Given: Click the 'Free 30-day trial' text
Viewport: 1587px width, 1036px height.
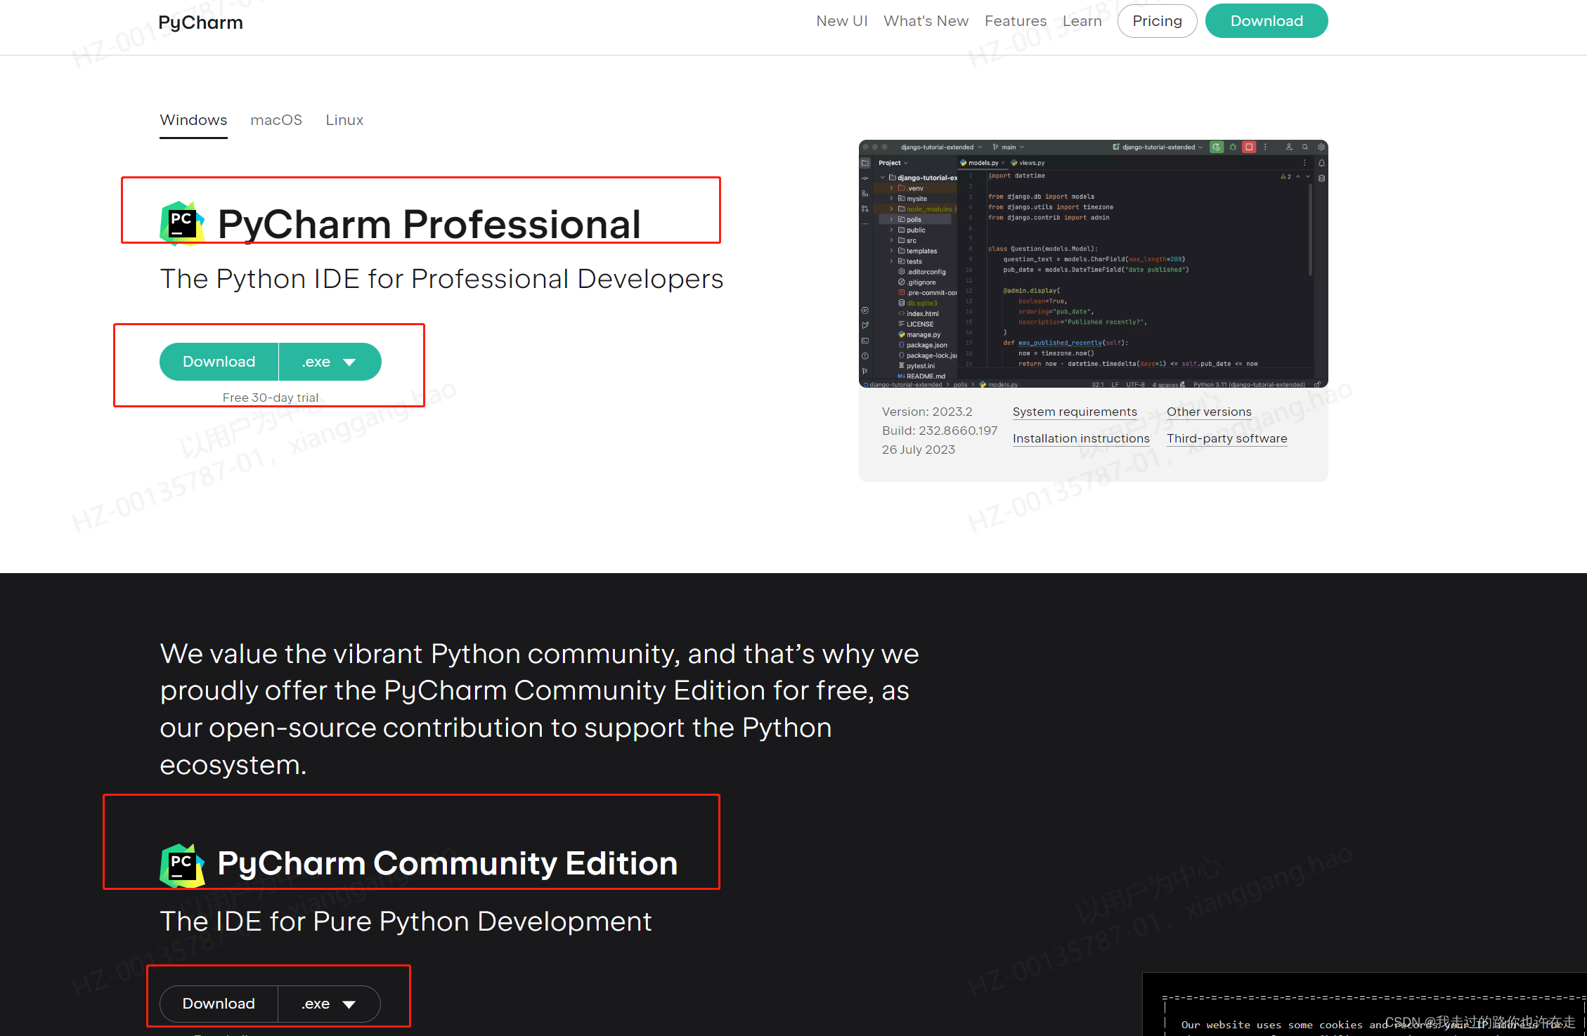Looking at the screenshot, I should [271, 398].
